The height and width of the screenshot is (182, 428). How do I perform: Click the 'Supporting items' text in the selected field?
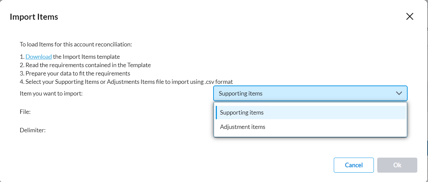pos(241,94)
